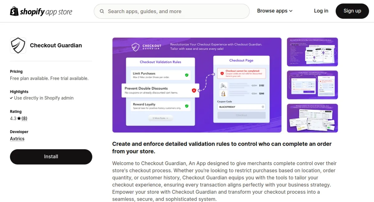Viewport: 374px width, 202px height.
Task: Click the red blocked shield on Prevent Double Discounts
Action: pos(194,90)
